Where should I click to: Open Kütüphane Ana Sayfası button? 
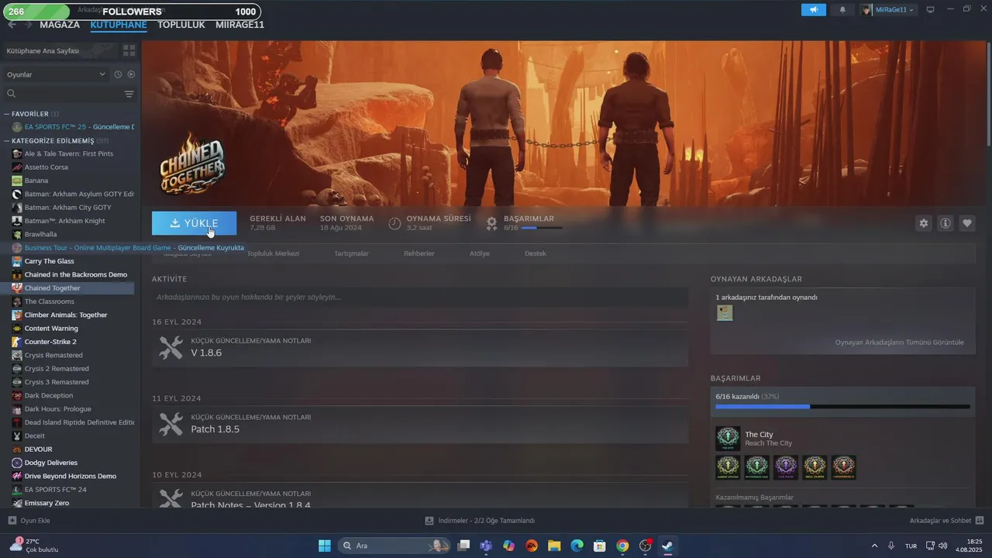(x=60, y=50)
